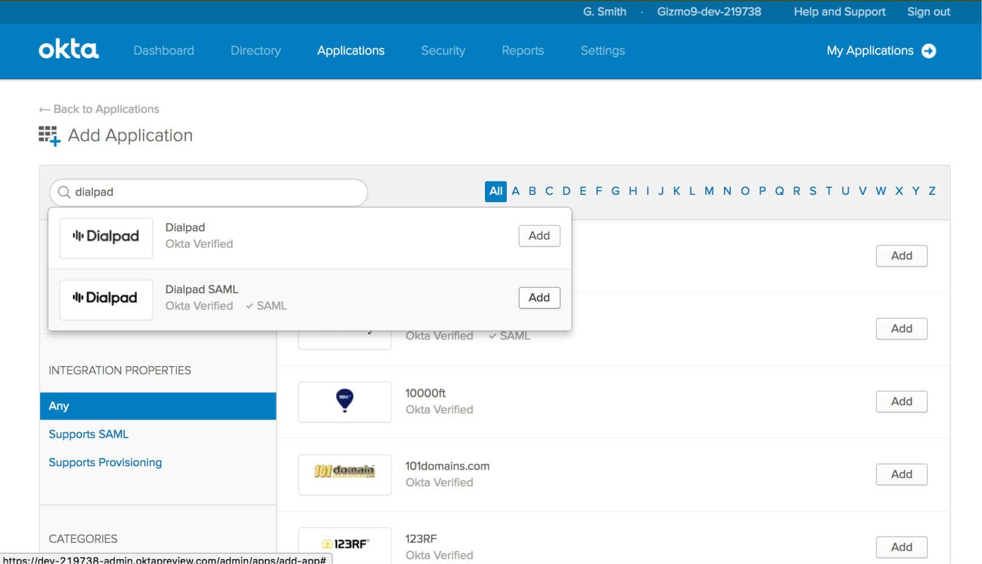Open the Security menu
982x564 pixels.
(443, 51)
